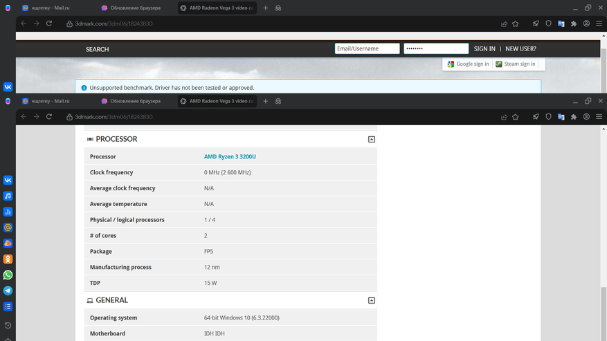The width and height of the screenshot is (607, 341).
Task: Click URL in lower window address bar
Action: (x=114, y=117)
